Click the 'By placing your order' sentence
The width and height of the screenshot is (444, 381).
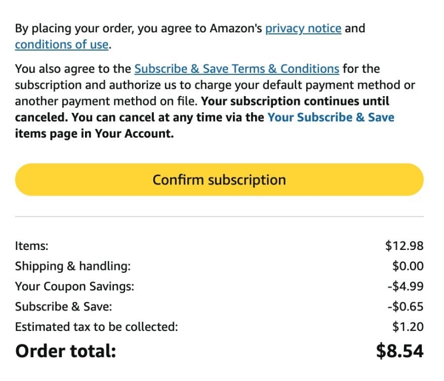(x=190, y=37)
